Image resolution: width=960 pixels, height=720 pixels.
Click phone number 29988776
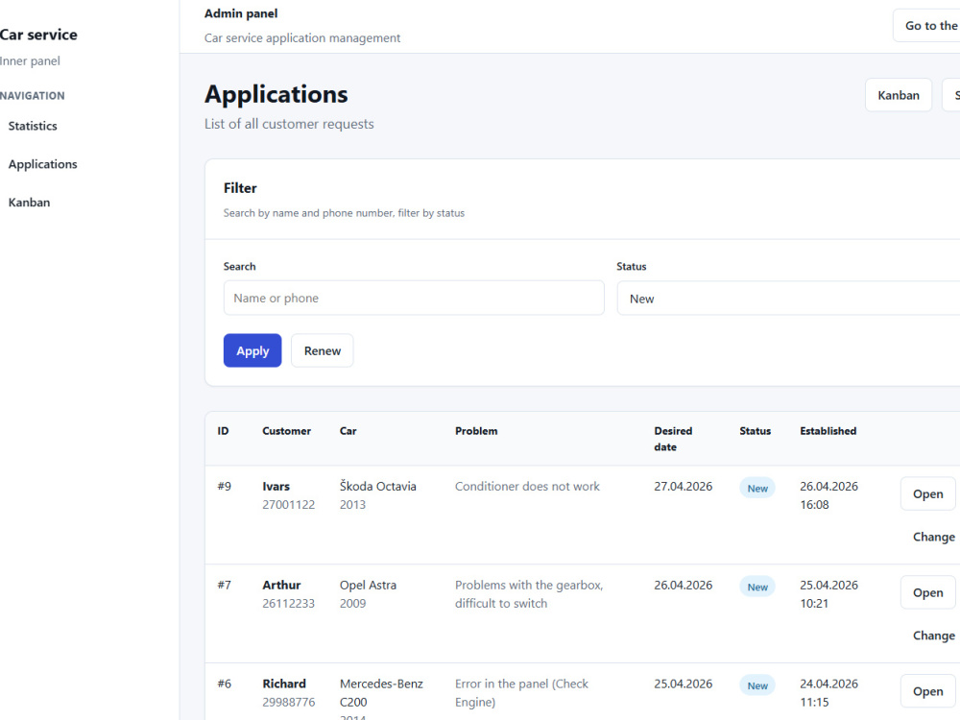[288, 702]
